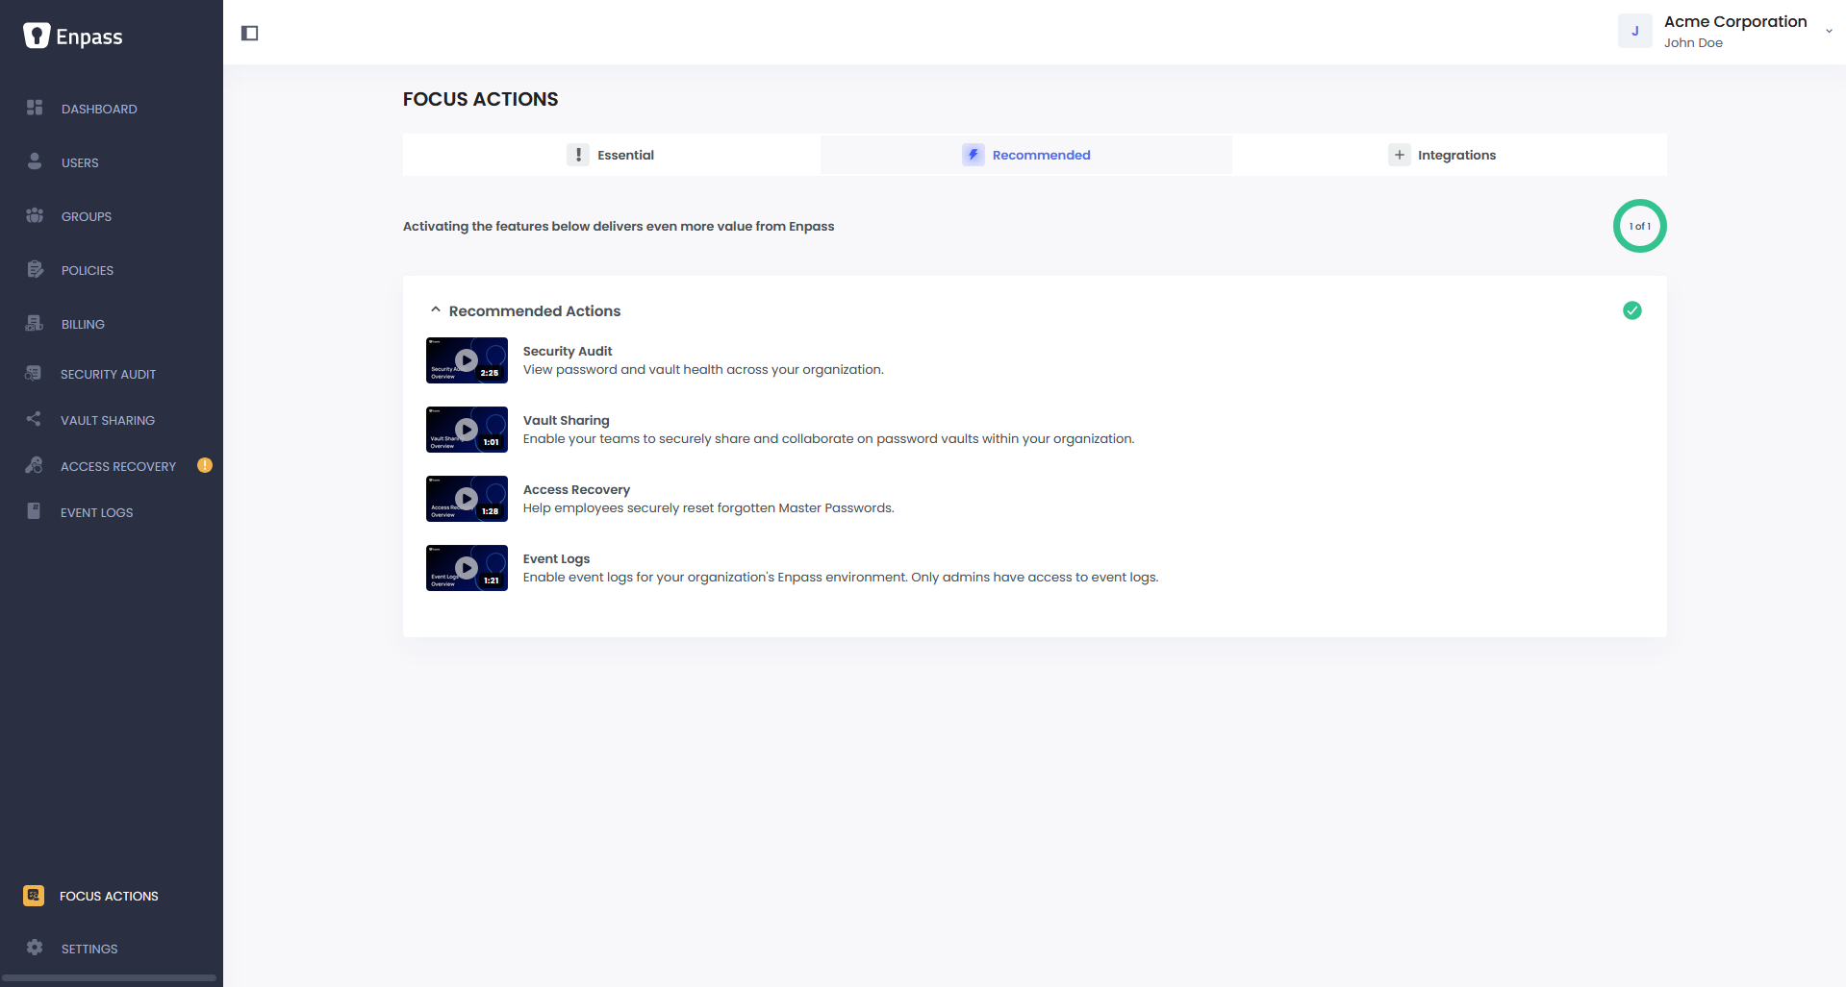Switch to the Essential tab
Image resolution: width=1846 pixels, height=987 pixels.
click(x=612, y=155)
